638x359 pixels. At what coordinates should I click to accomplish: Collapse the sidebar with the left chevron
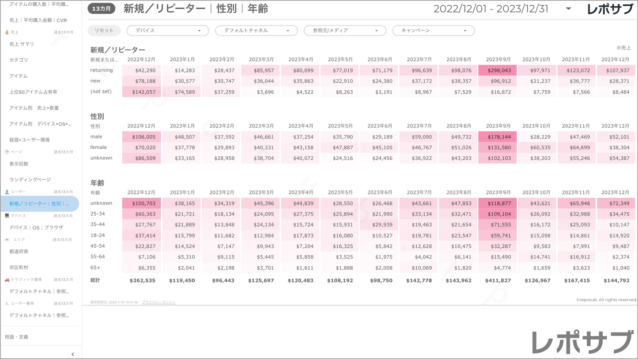pyautogui.click(x=73, y=354)
